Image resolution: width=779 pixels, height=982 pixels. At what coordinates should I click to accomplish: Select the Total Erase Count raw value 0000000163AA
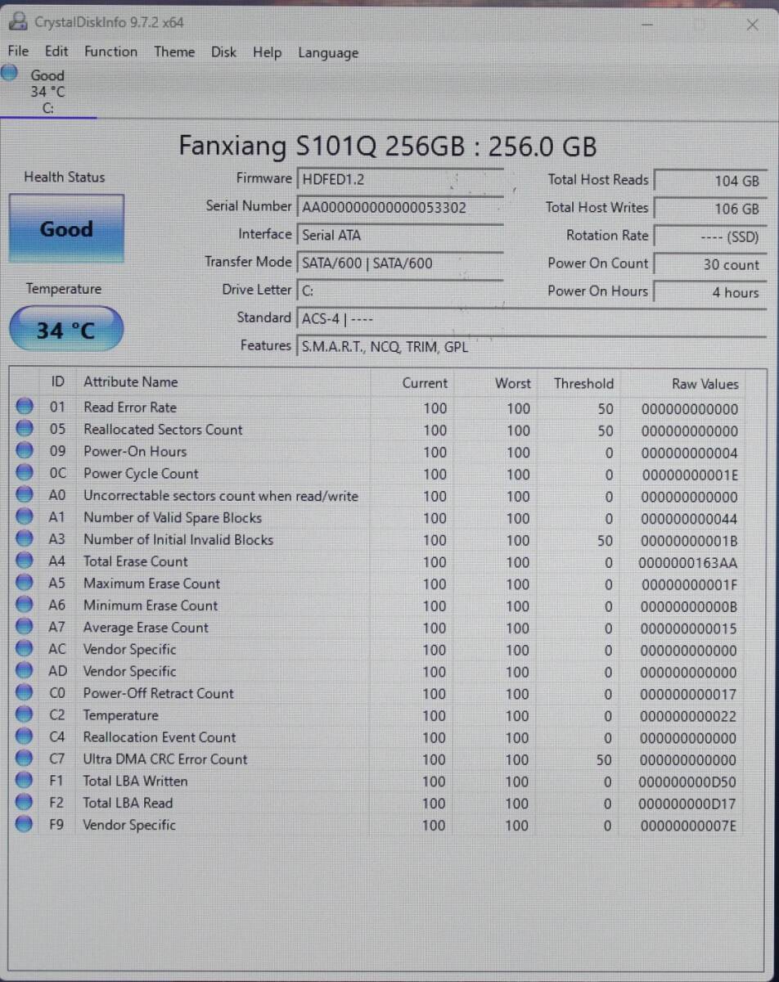click(x=687, y=562)
